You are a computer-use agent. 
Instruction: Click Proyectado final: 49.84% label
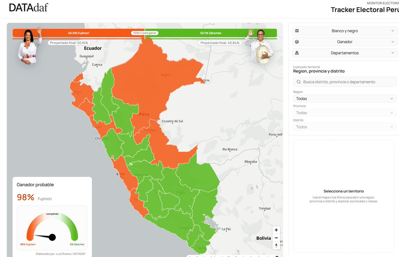point(220,43)
